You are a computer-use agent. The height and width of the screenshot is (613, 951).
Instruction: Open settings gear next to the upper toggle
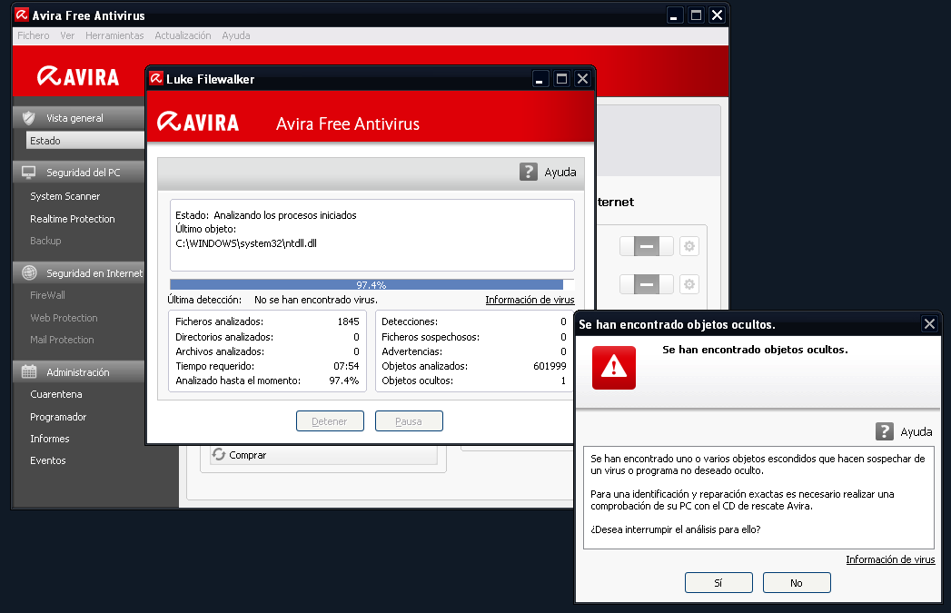point(689,247)
